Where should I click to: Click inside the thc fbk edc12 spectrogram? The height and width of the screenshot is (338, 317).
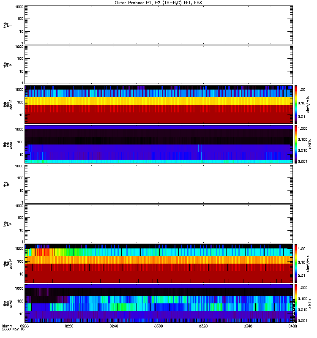[x=158, y=264]
